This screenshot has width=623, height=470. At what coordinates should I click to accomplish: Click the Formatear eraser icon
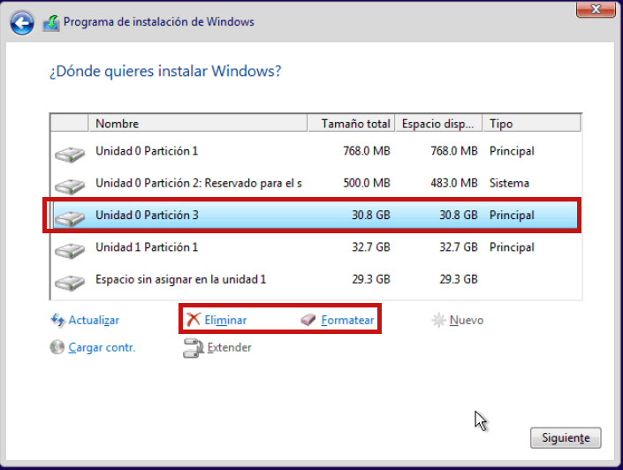pyautogui.click(x=308, y=320)
